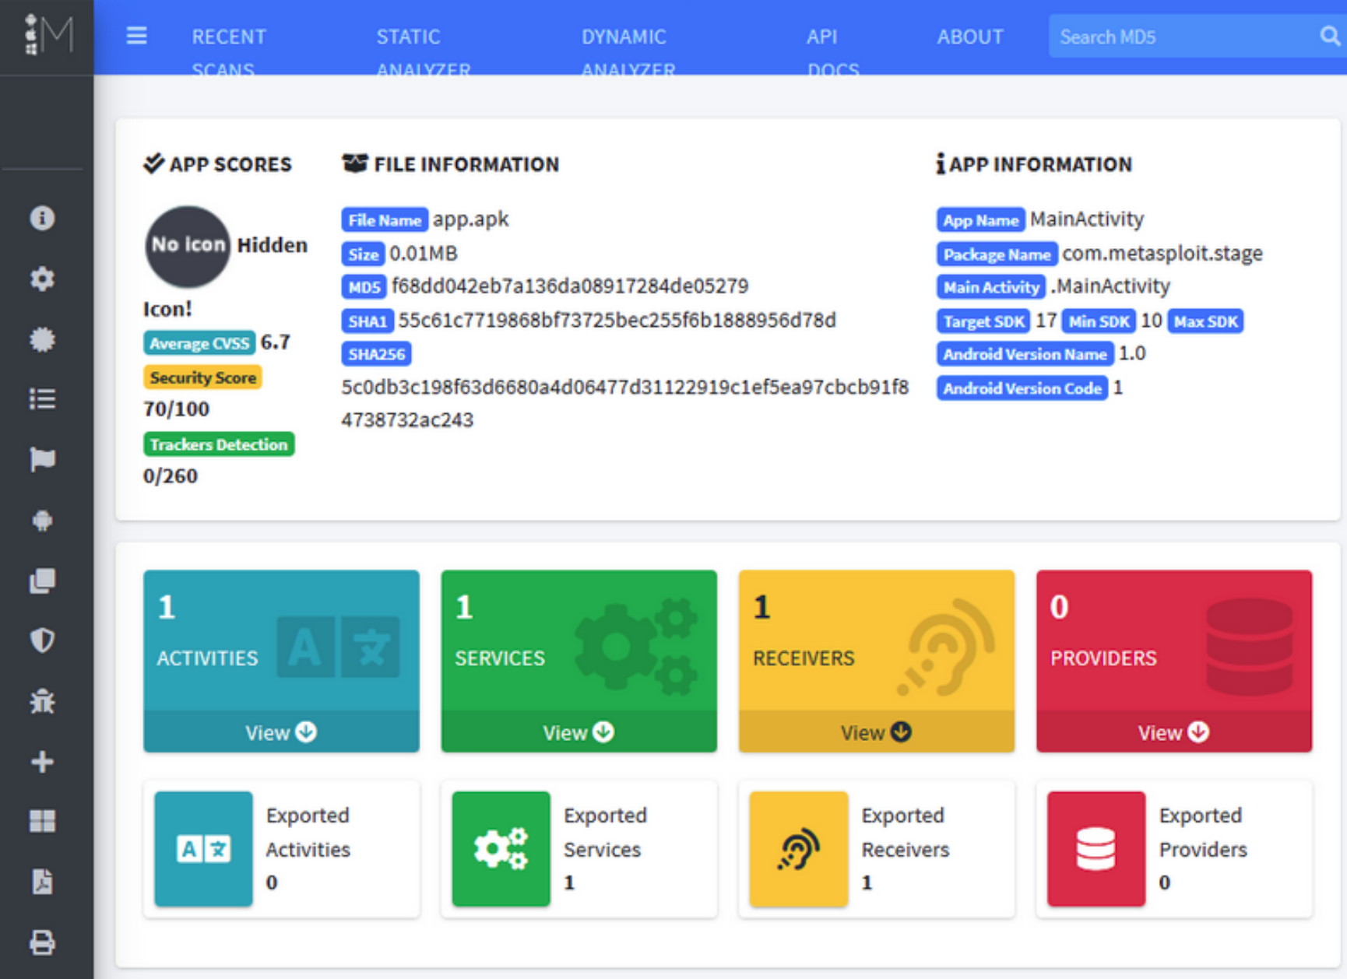The height and width of the screenshot is (979, 1347).
Task: Select the list icon in left sidebar
Action: (x=42, y=399)
